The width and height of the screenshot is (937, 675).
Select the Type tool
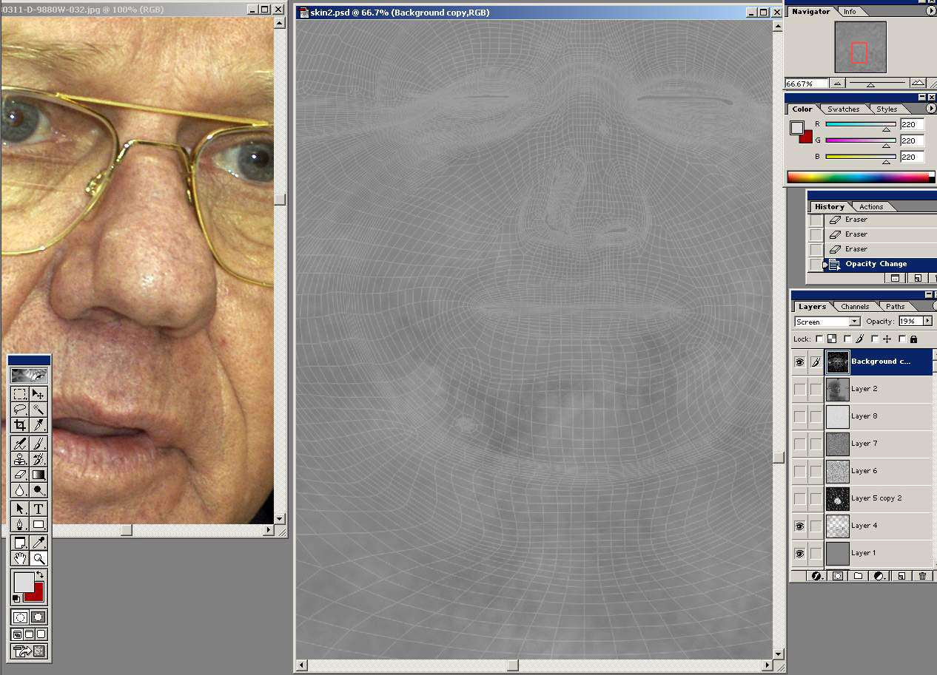click(38, 509)
